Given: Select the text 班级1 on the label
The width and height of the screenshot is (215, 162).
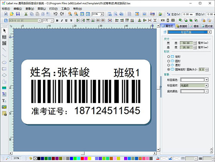Looking at the screenshot, I should [x=126, y=73].
